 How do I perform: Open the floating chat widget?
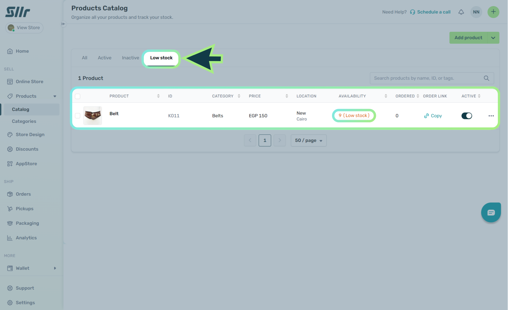pyautogui.click(x=491, y=212)
